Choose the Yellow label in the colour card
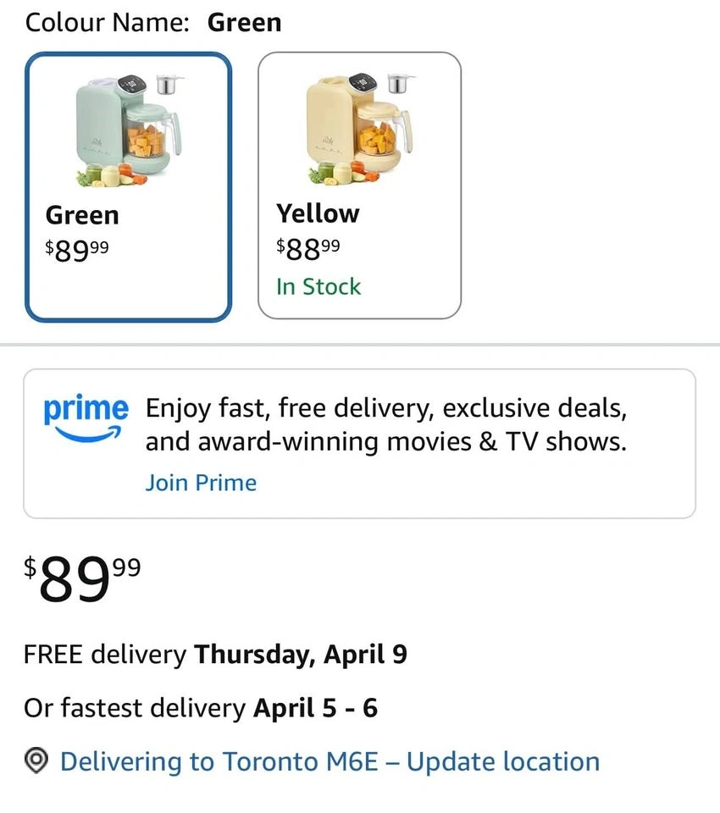This screenshot has height=813, width=720. [318, 213]
